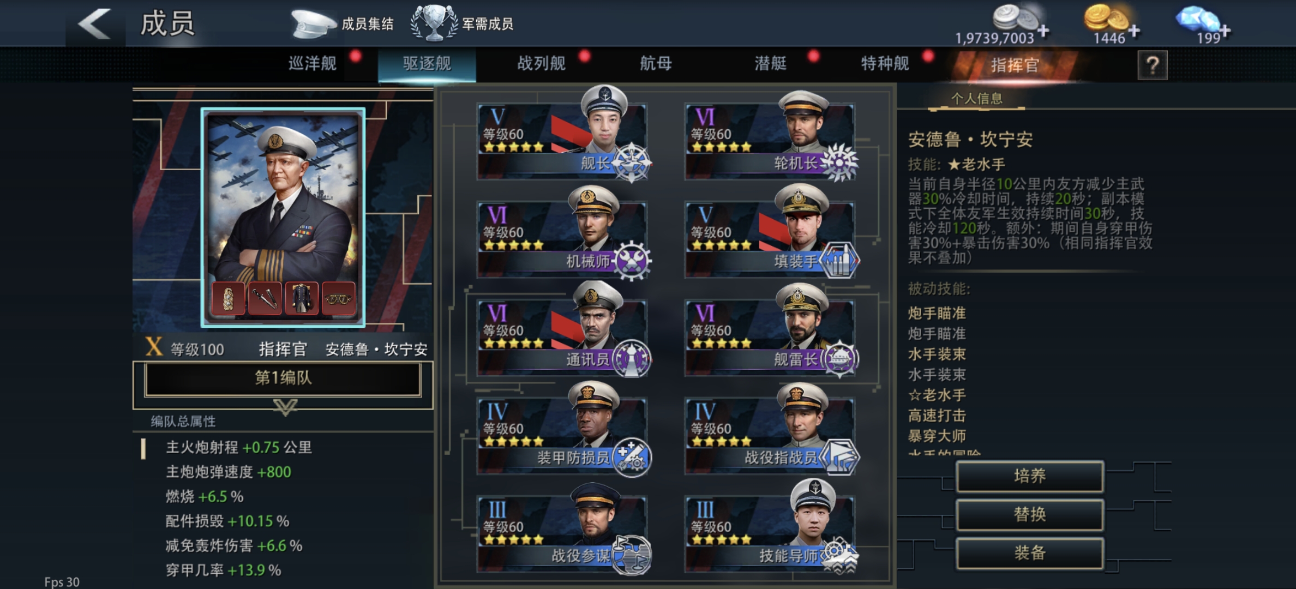Add silver coins with plus icon

coord(1043,31)
